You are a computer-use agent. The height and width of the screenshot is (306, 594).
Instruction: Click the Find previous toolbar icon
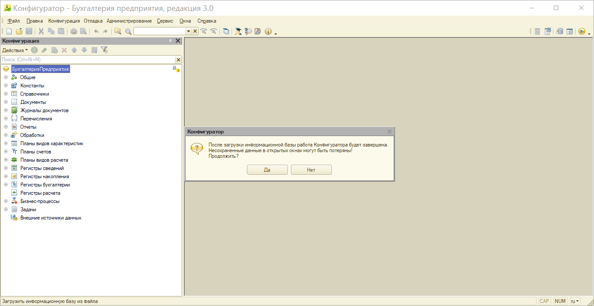(x=213, y=31)
